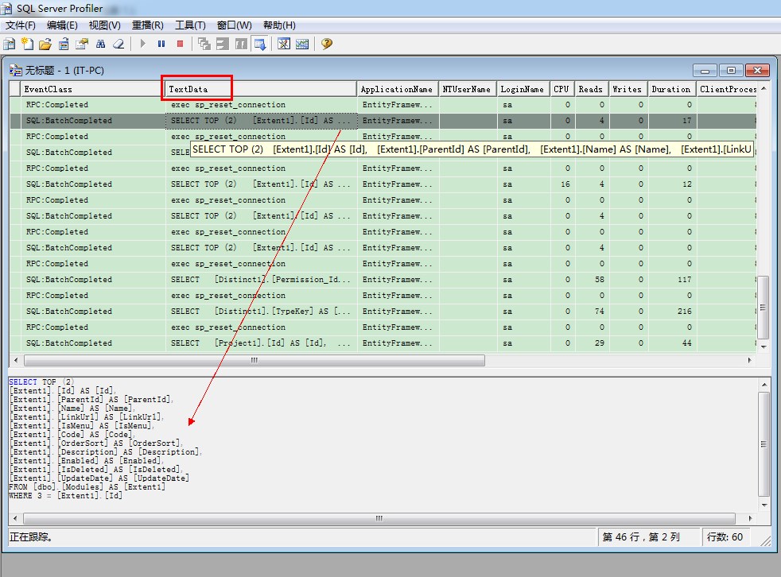Click the SQL text pane scroll-down arrow
Viewport: 781px width, 577px height.
pos(764,505)
